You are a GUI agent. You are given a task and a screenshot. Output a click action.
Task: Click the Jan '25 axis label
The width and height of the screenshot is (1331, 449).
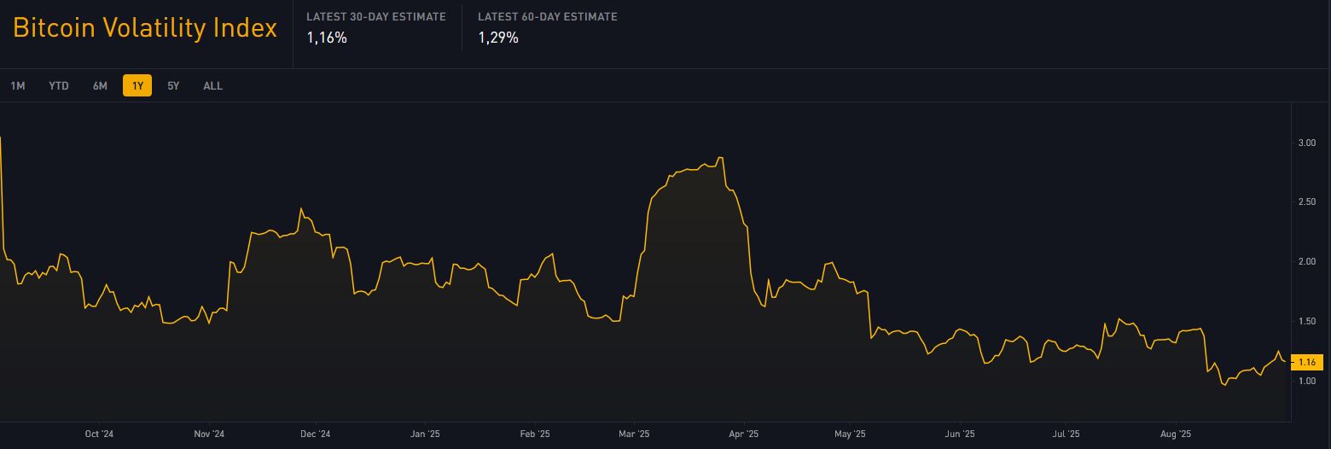[x=425, y=434]
